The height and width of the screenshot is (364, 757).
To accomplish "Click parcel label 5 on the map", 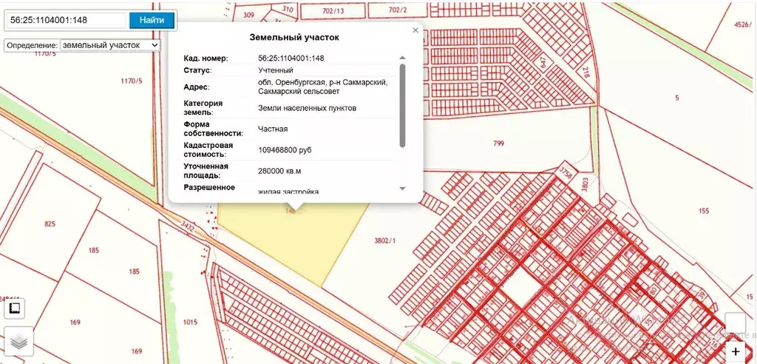I will (x=677, y=98).
